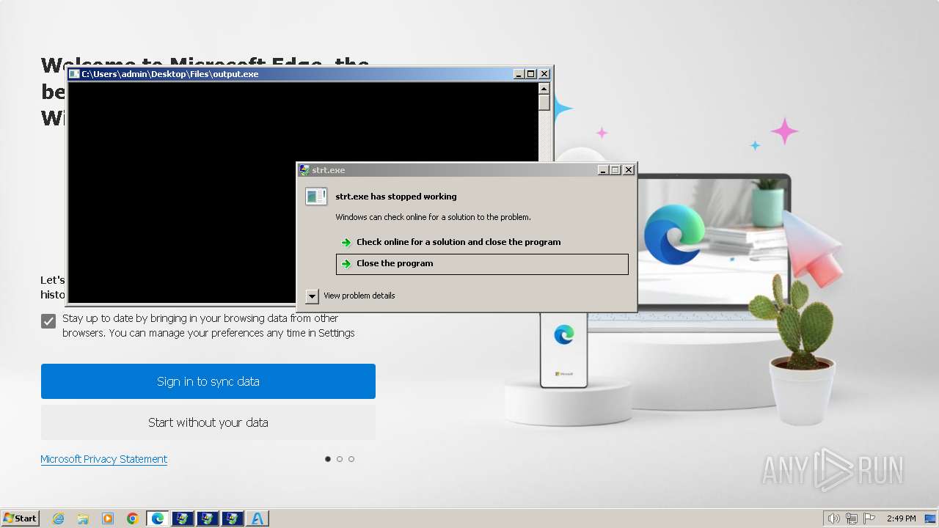Maximize the output.exe console window
939x528 pixels.
pos(531,74)
